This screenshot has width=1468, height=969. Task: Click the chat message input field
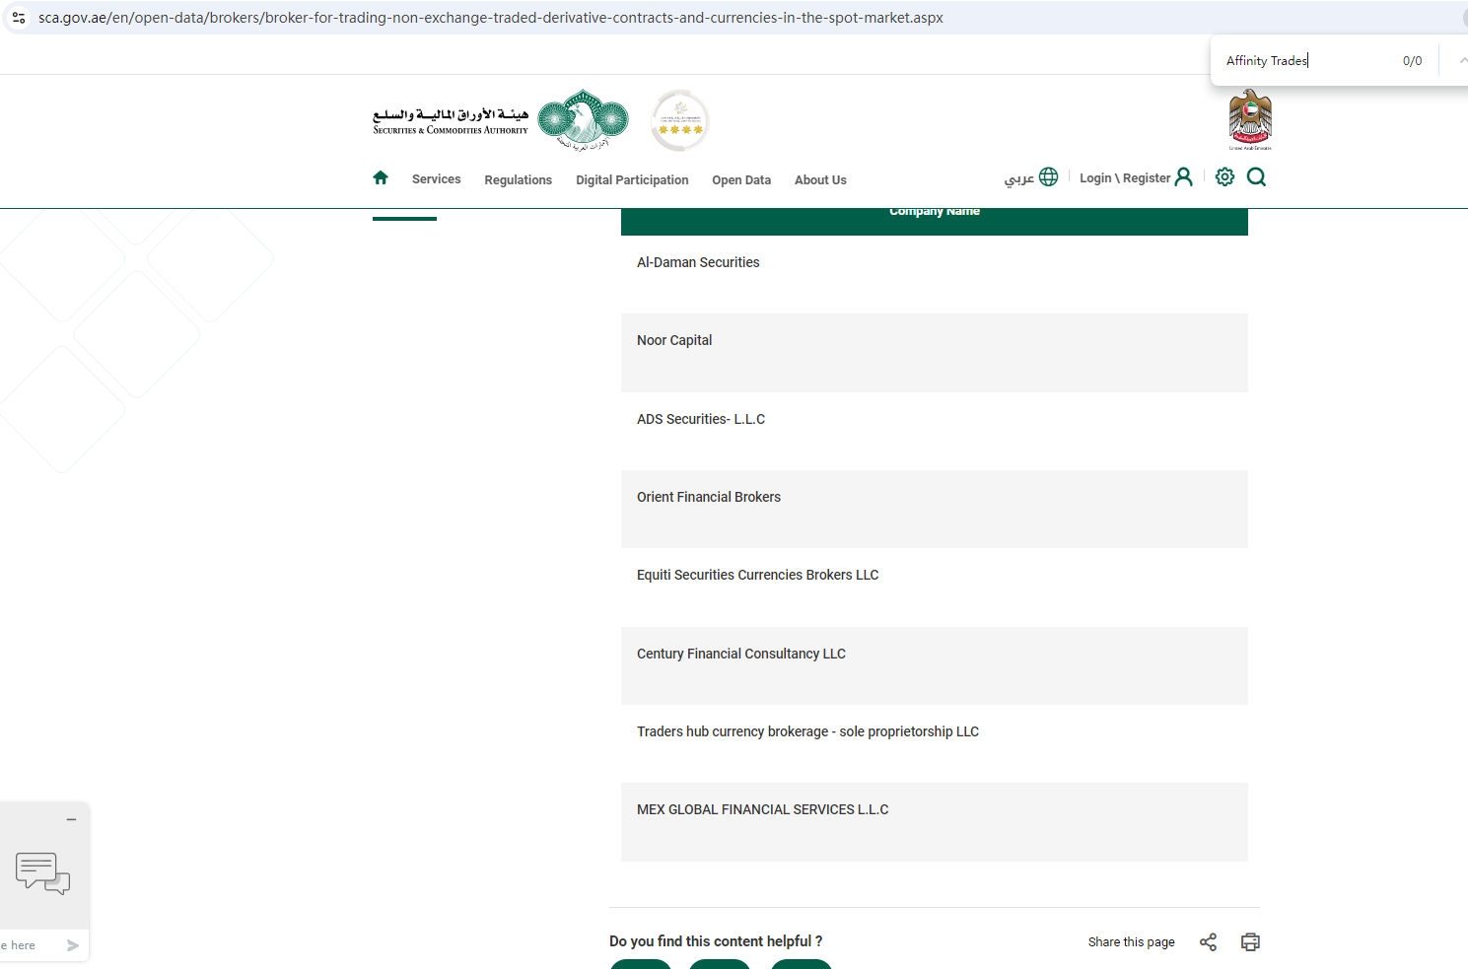click(30, 945)
